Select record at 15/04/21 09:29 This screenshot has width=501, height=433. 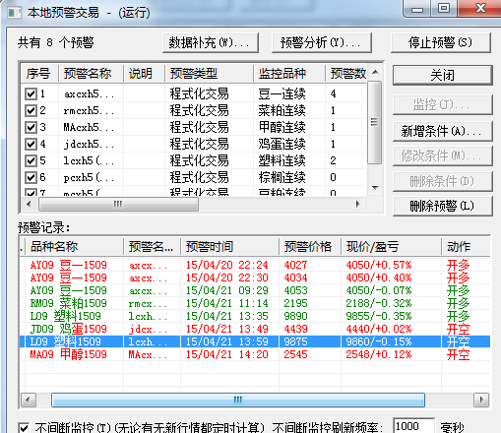click(255, 290)
